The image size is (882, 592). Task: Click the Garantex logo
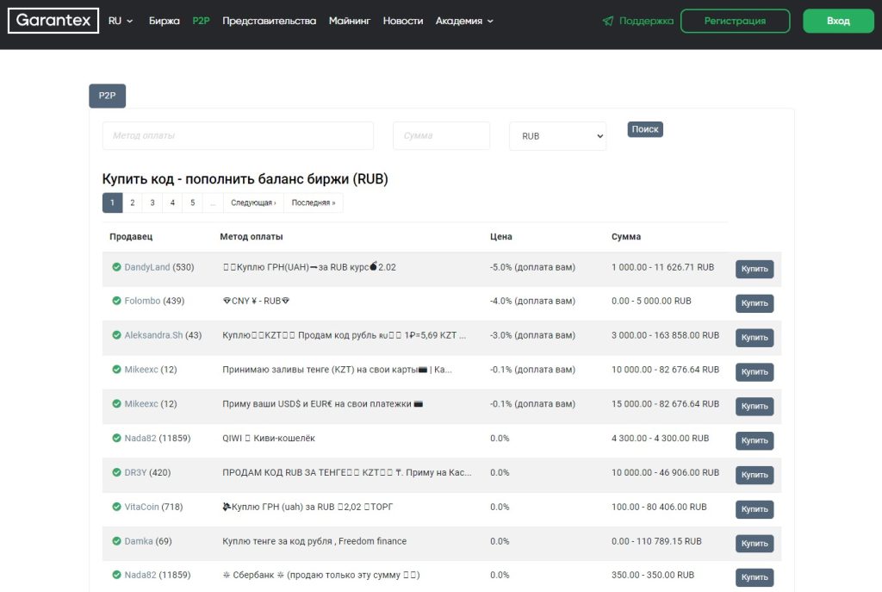pyautogui.click(x=53, y=21)
